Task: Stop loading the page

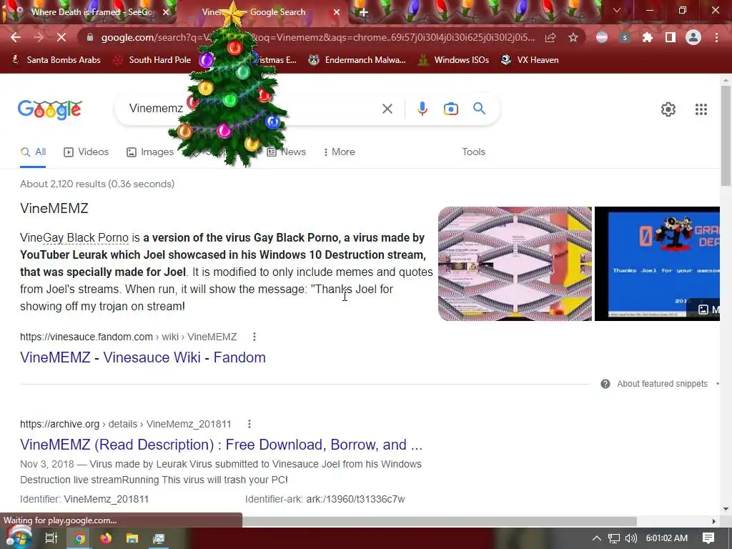Action: click(x=61, y=37)
